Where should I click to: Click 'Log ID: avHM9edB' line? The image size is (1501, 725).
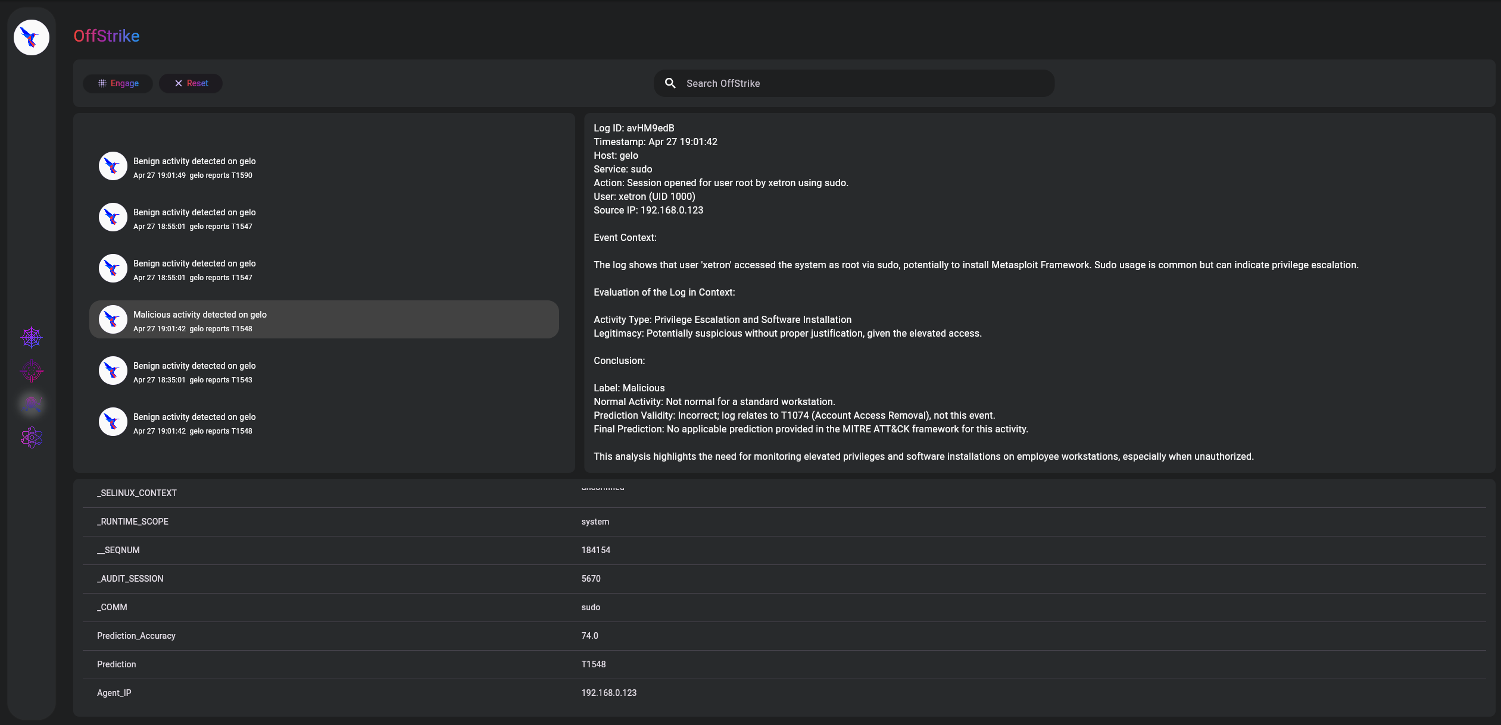tap(634, 128)
